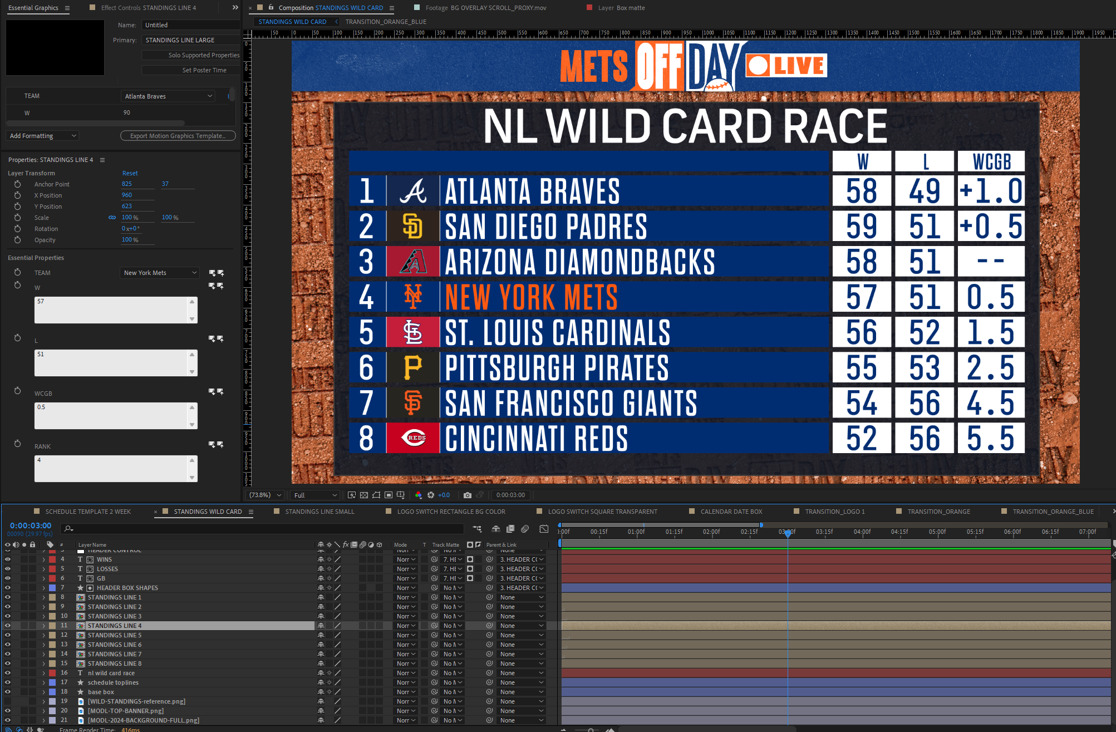Click Export Motion Graphics Template button
1116x732 pixels.
[x=178, y=136]
